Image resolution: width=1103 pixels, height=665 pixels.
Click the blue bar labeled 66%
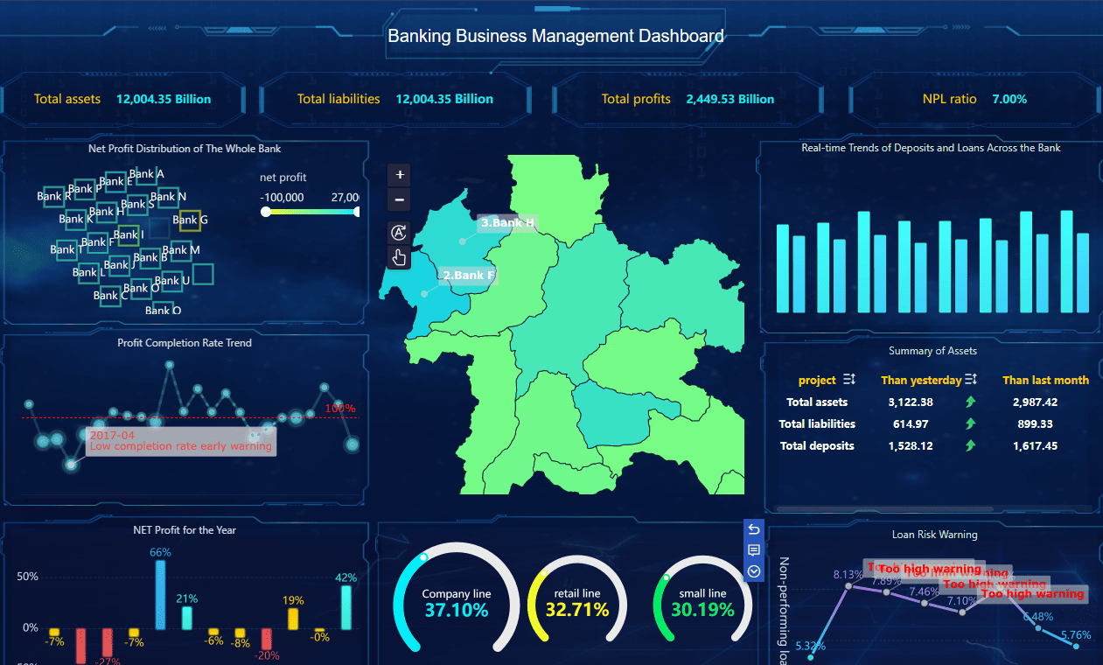tap(160, 595)
